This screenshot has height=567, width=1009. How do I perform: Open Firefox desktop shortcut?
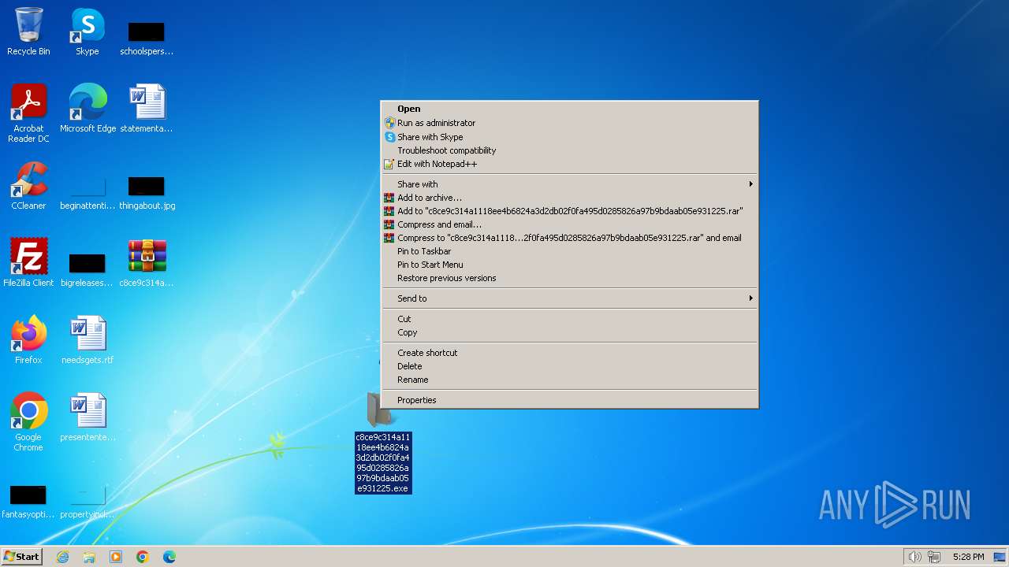28,339
